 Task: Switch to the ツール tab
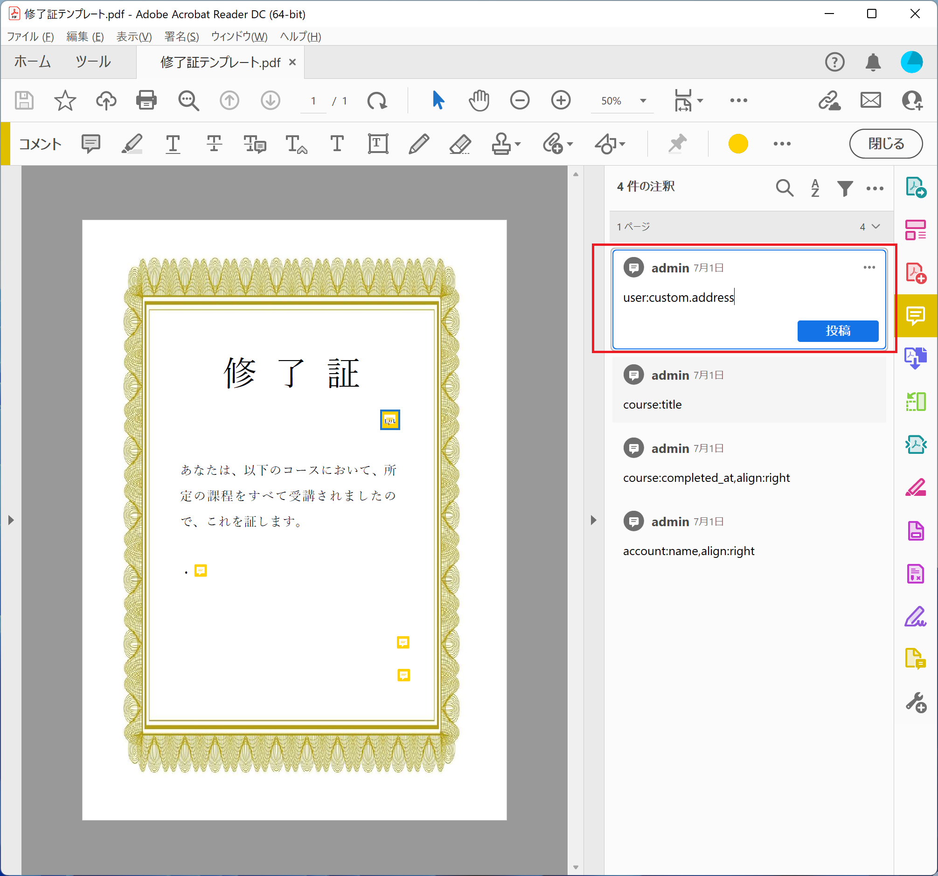[x=93, y=62]
